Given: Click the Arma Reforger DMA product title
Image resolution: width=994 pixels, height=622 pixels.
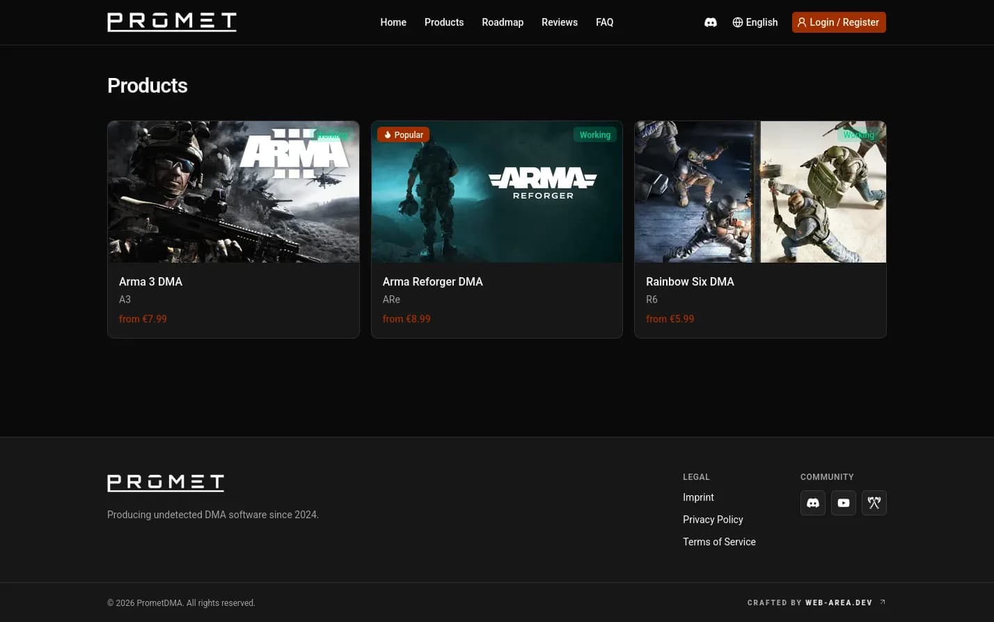Looking at the screenshot, I should click(x=432, y=281).
